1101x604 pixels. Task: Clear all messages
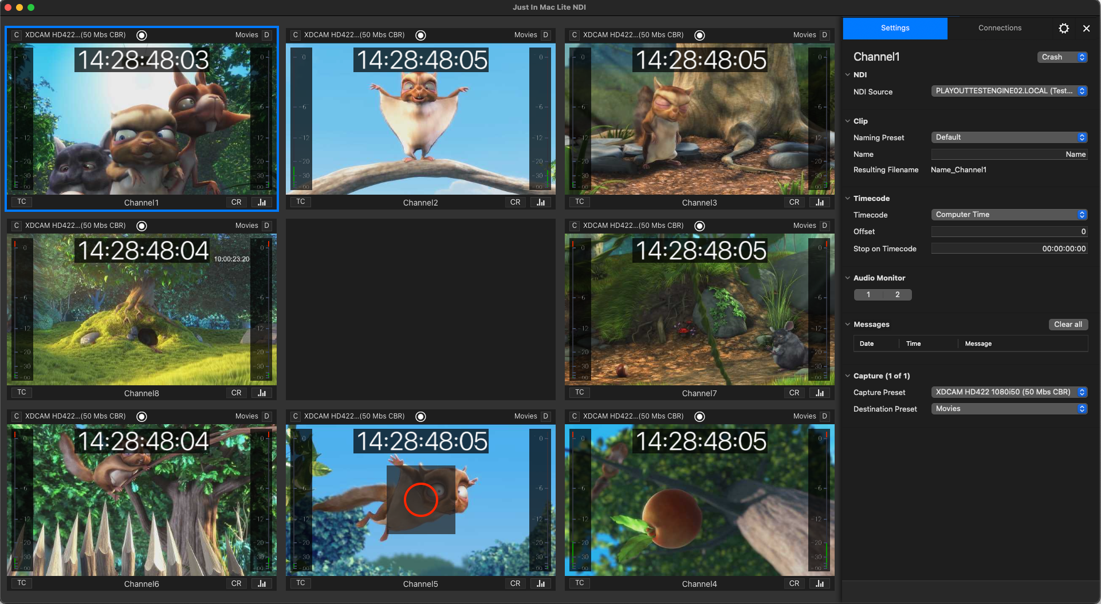coord(1068,325)
